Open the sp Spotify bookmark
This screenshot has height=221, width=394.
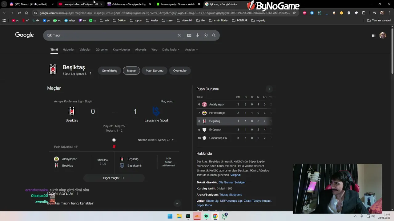tap(93, 21)
